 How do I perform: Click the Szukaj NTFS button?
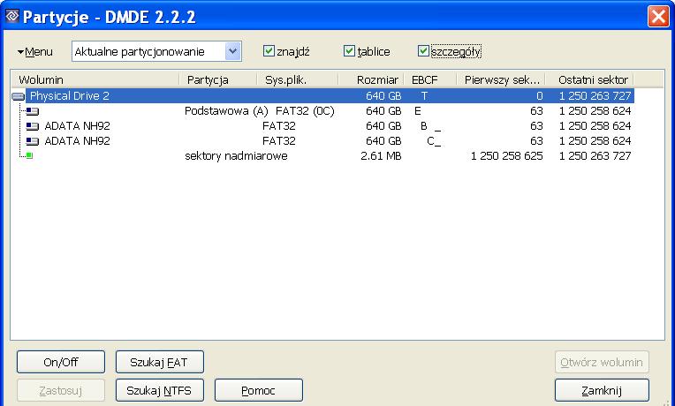point(160,390)
